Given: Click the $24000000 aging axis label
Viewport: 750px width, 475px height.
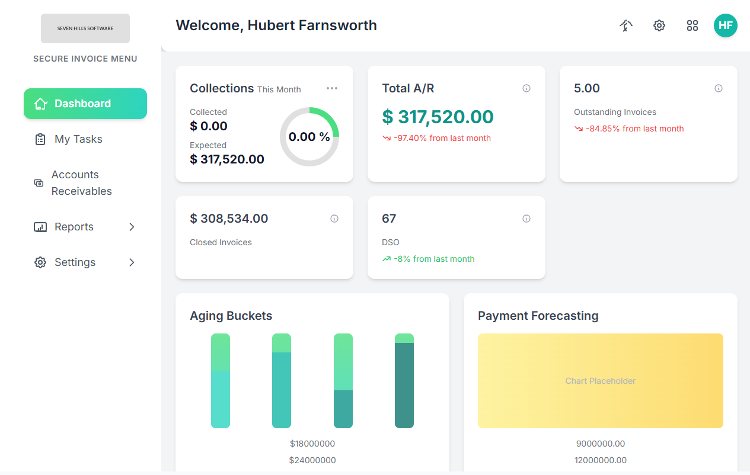Looking at the screenshot, I should pyautogui.click(x=312, y=460).
